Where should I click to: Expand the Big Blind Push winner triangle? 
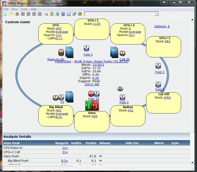pyautogui.click(x=100, y=161)
